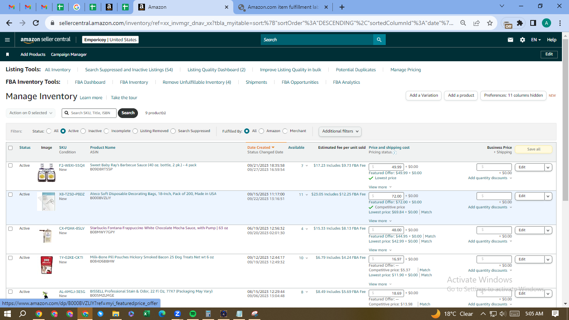Screen dimensions: 569x320
Task: Click the Add a product button
Action: pos(461,95)
